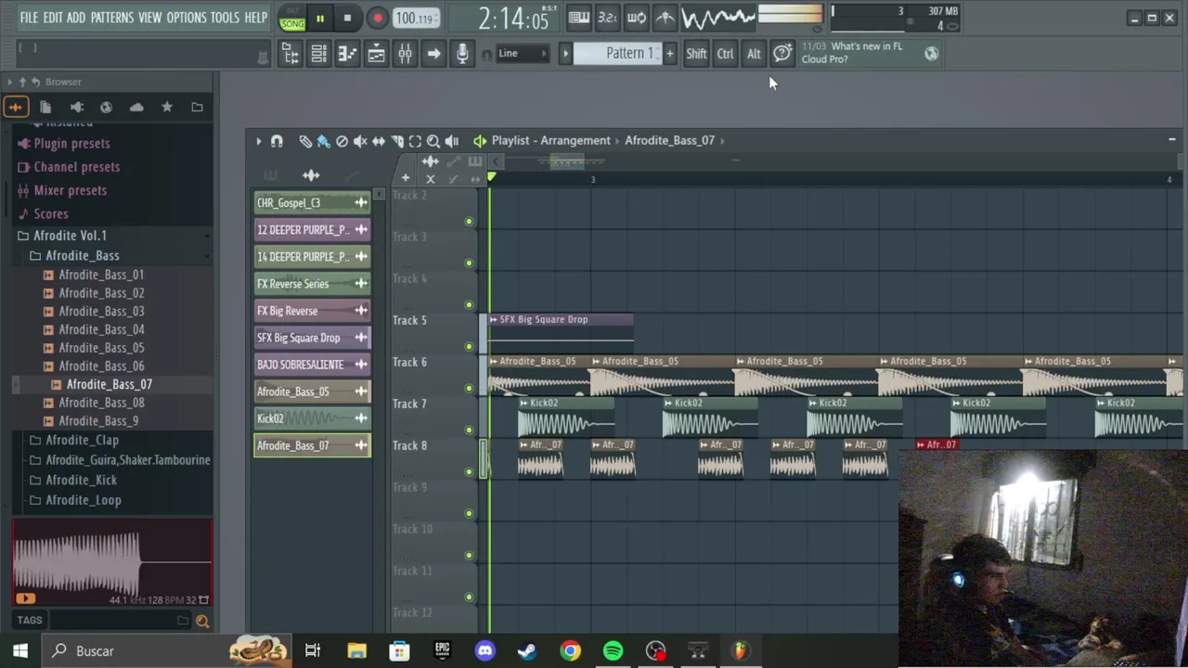Click the countdown before recording icon
This screenshot has height=668, width=1188.
[607, 17]
